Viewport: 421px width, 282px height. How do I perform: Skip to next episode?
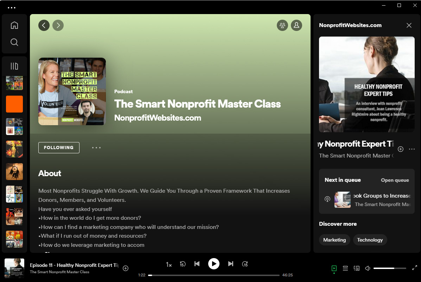click(x=231, y=264)
